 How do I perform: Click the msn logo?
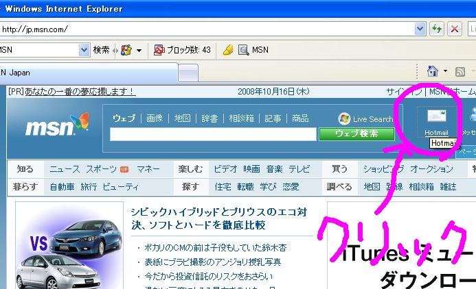pos(58,125)
